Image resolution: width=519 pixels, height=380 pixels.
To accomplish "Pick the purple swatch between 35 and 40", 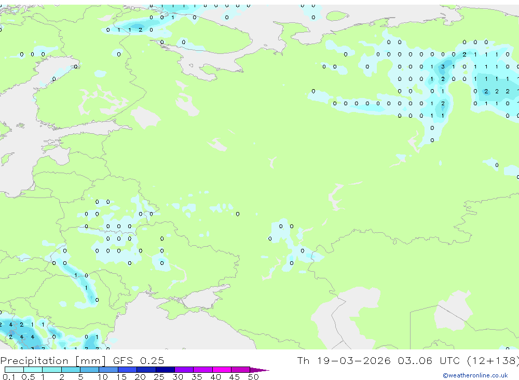I will click(203, 370).
